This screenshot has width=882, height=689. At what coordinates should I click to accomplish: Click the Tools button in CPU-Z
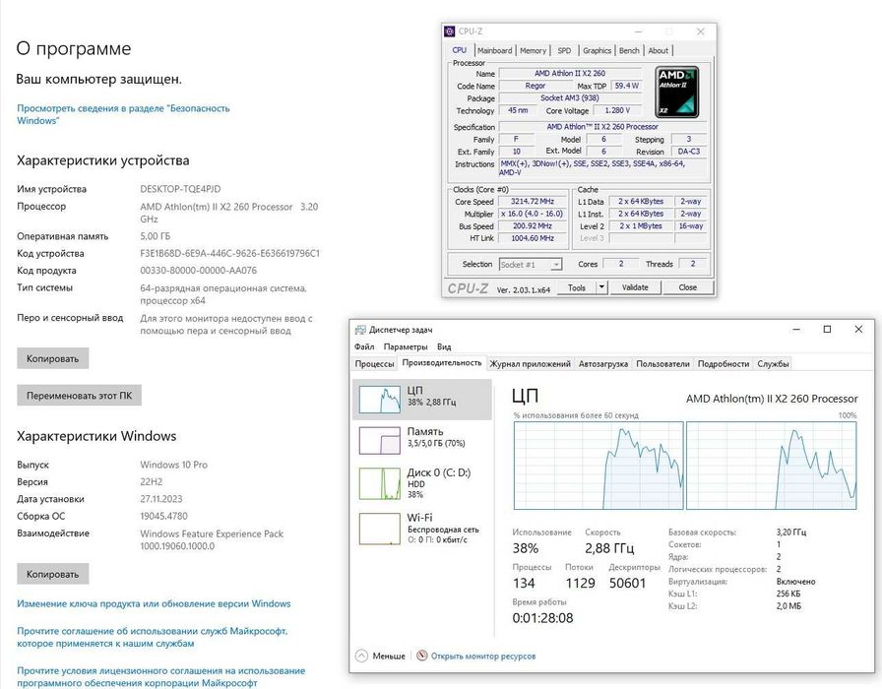click(577, 287)
